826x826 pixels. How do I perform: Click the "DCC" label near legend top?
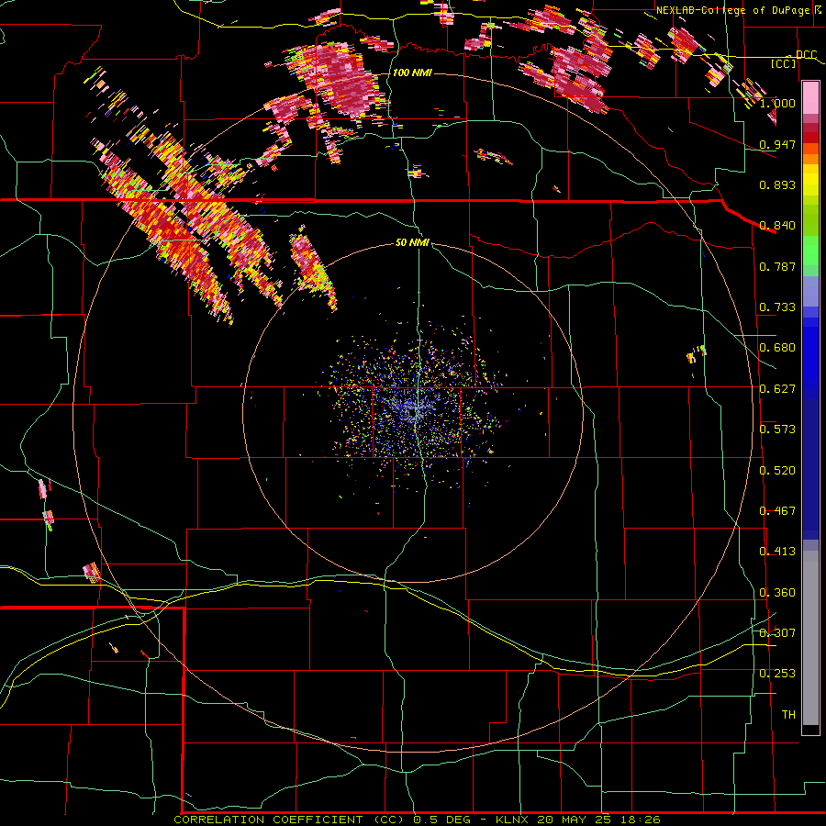pyautogui.click(x=806, y=55)
